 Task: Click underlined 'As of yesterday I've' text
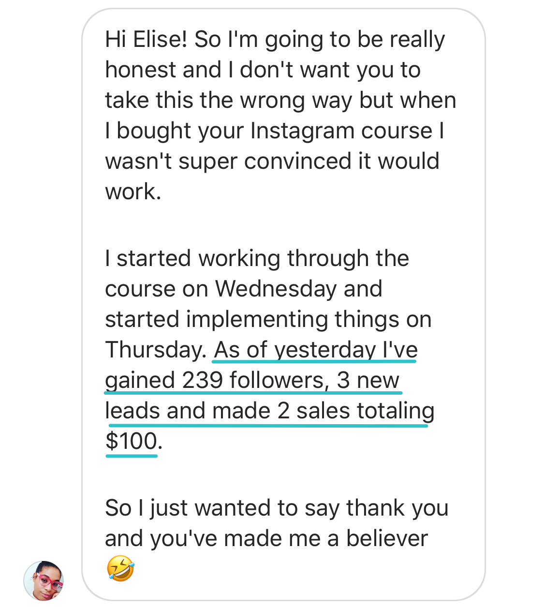316,349
